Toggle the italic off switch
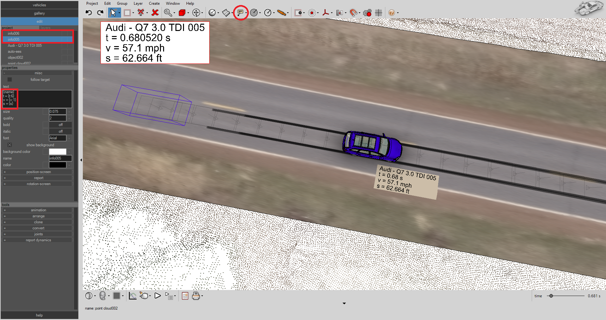The image size is (606, 320). [x=60, y=131]
